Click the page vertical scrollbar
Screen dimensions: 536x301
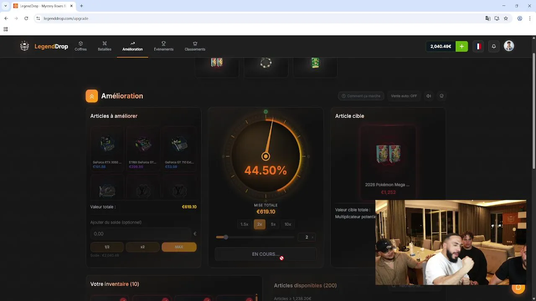click(533, 111)
